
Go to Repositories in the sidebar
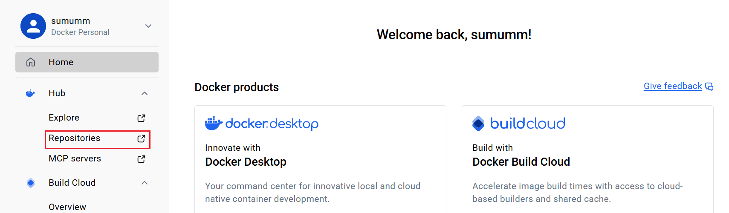pos(75,138)
